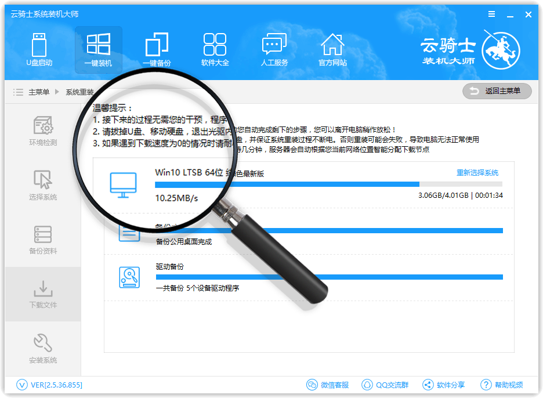543x398 pixels.
Task: Open the 一键备份 section
Action: pos(157,49)
